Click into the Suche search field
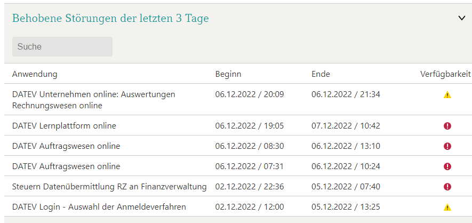The width and height of the screenshot is (472, 223). point(62,46)
